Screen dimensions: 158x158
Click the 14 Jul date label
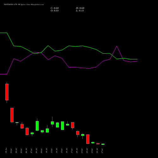57,151
